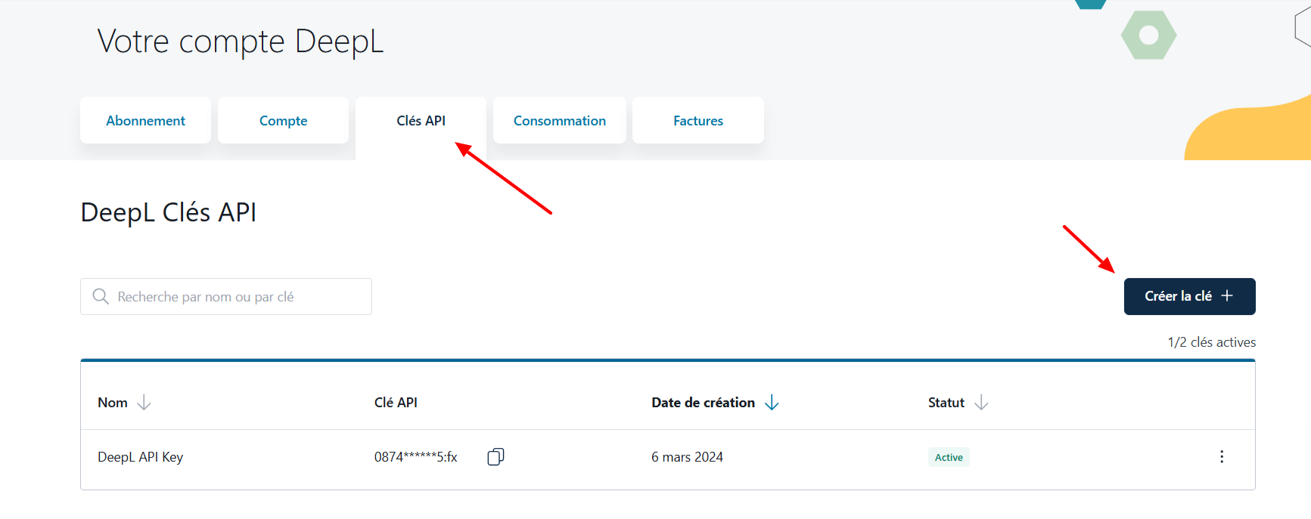
Task: Sort by Date de création arrow
Action: [x=772, y=403]
